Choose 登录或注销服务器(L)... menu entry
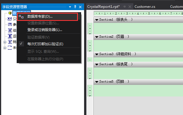Viewport: 183px width, 115px height. (45, 30)
